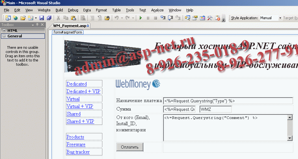Open the Format menu
Viewport: 298px width, 159px height.
[101, 10]
